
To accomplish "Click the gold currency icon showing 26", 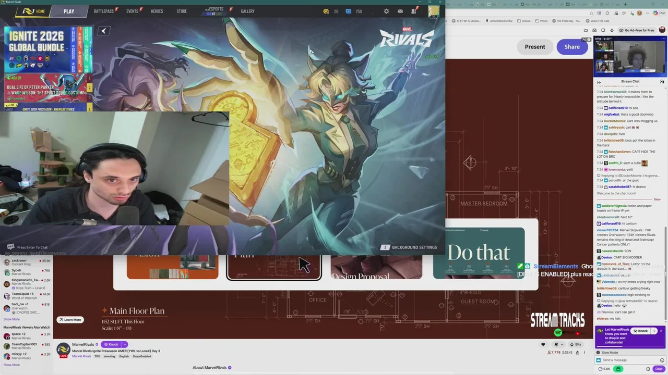I will pos(326,11).
